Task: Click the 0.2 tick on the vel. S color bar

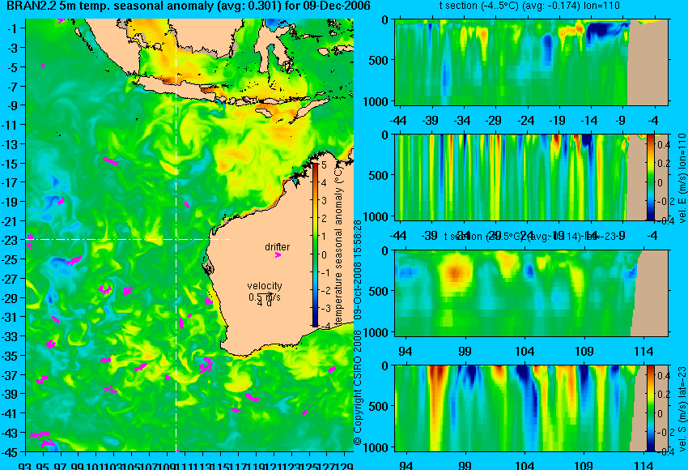Action: point(663,395)
